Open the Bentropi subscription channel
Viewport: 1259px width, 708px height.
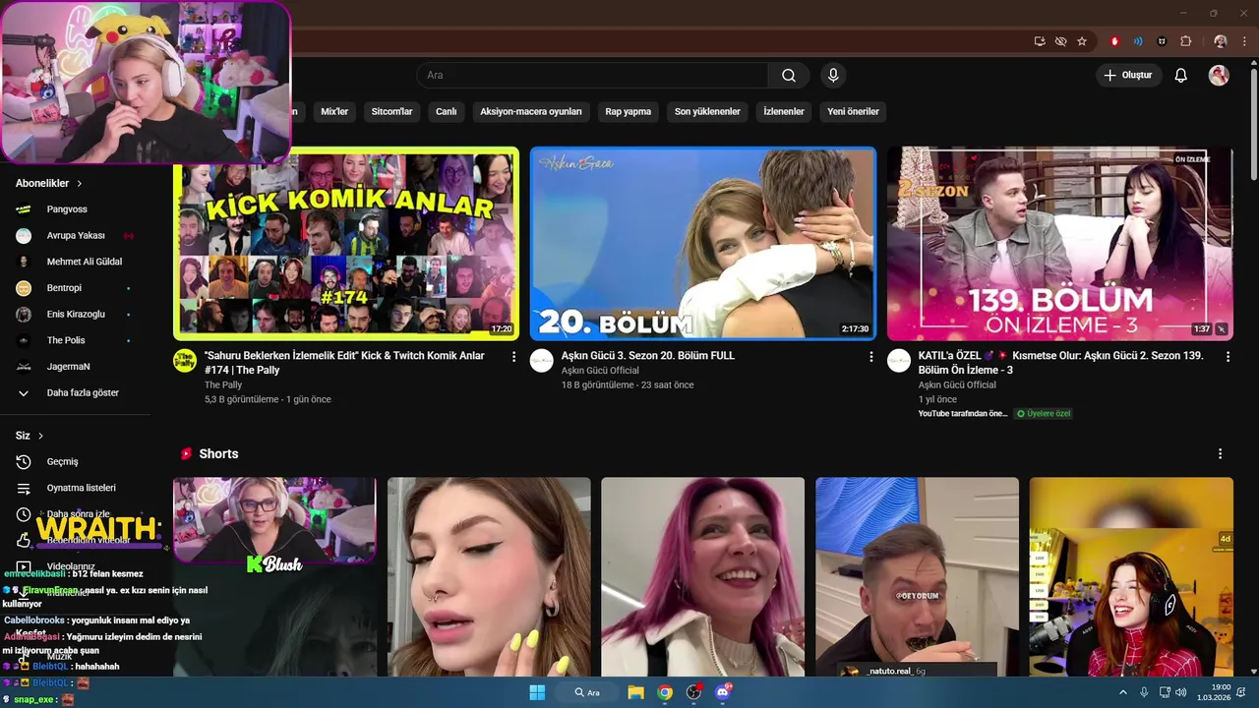point(64,288)
